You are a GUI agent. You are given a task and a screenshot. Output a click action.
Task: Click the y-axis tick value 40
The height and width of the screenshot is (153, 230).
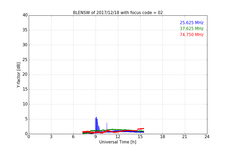(x=25, y=15)
